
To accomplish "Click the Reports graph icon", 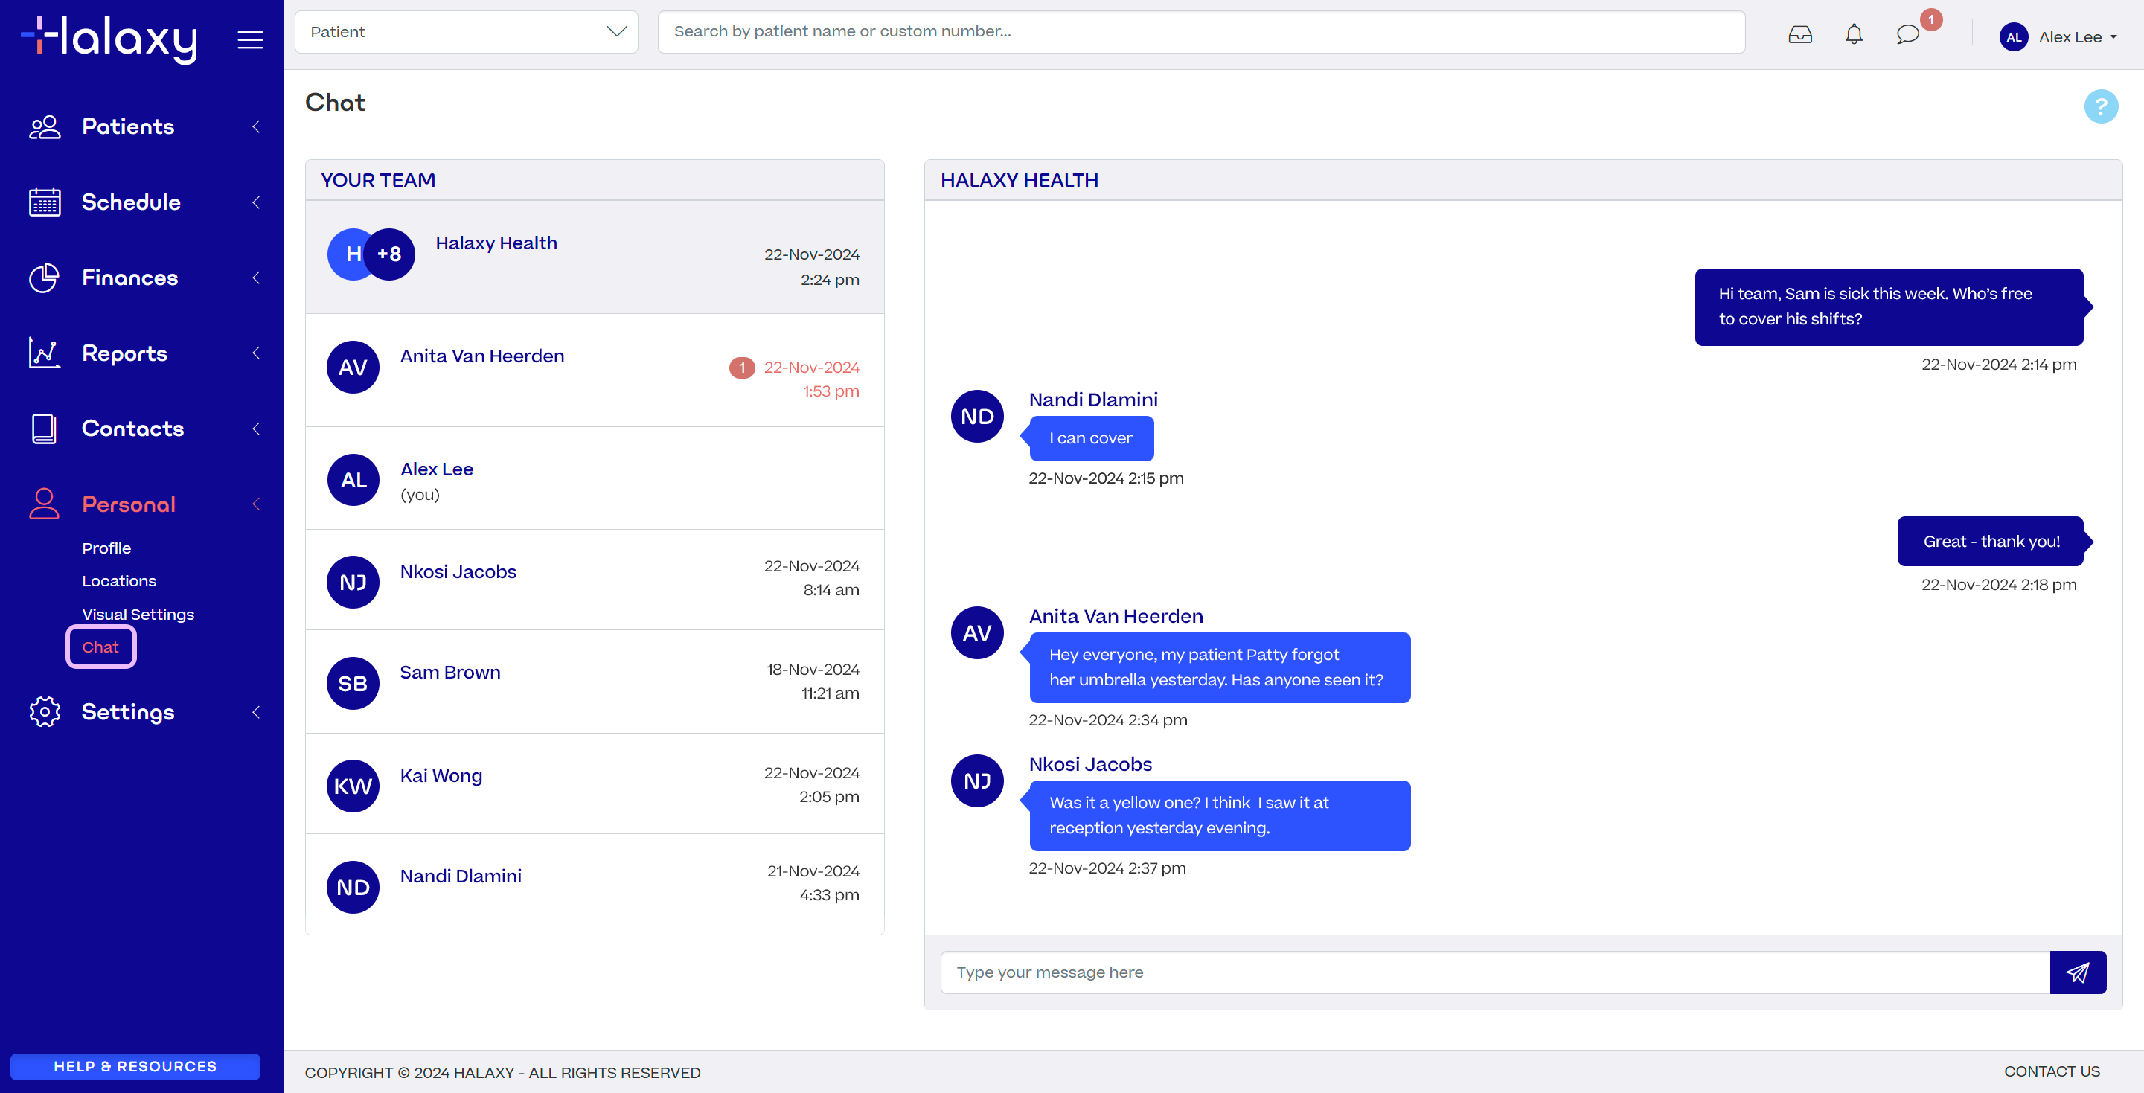I will point(45,353).
